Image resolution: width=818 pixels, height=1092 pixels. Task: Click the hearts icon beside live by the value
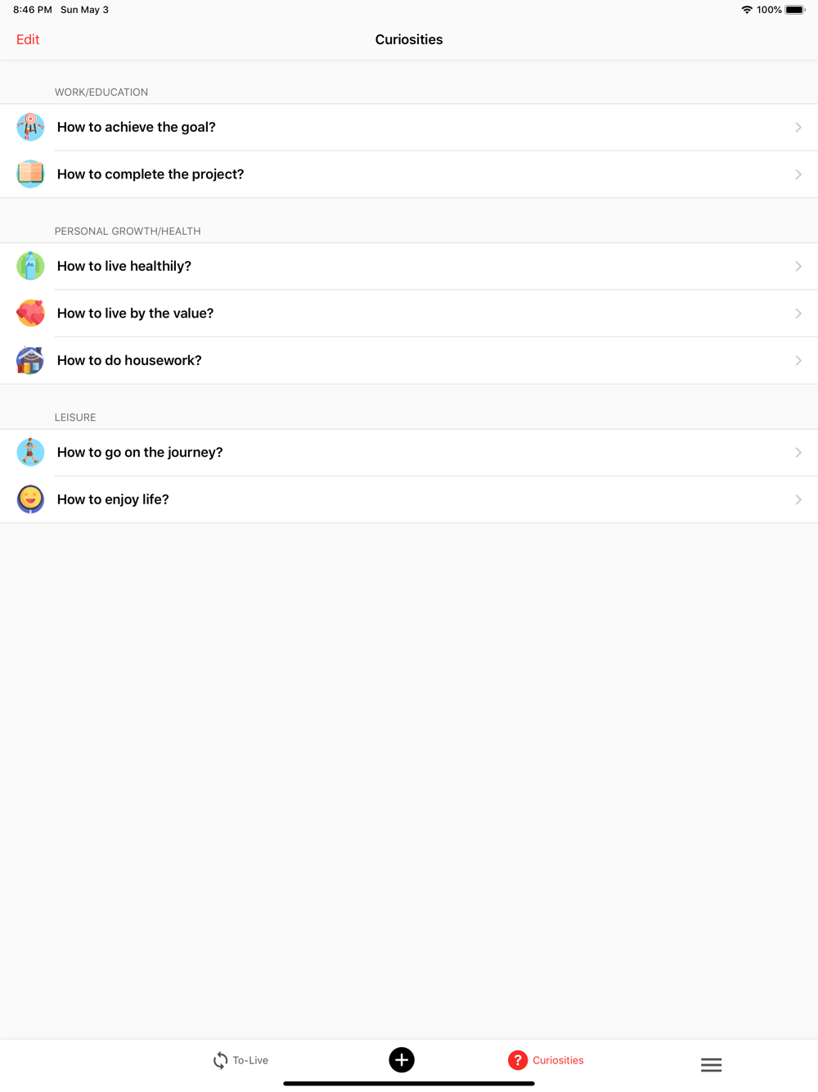[30, 314]
